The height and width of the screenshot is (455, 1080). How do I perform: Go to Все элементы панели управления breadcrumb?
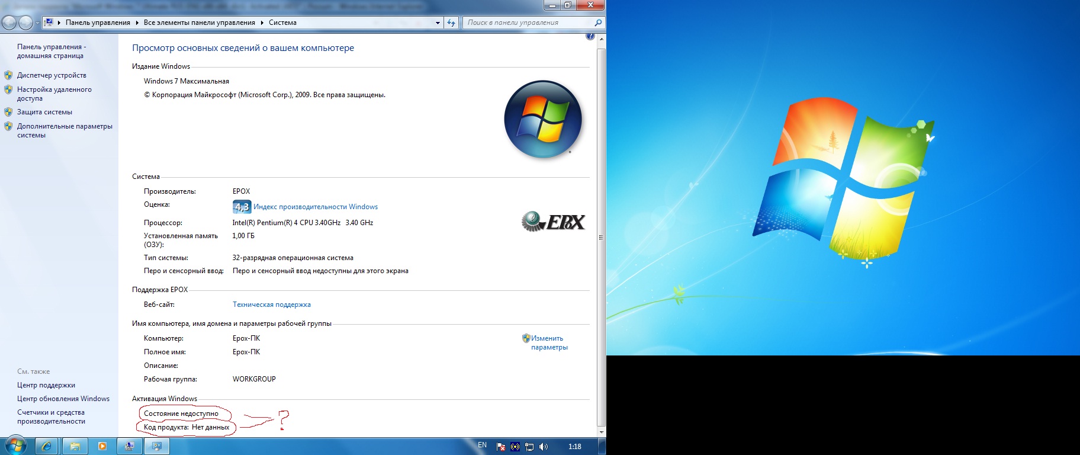[200, 23]
